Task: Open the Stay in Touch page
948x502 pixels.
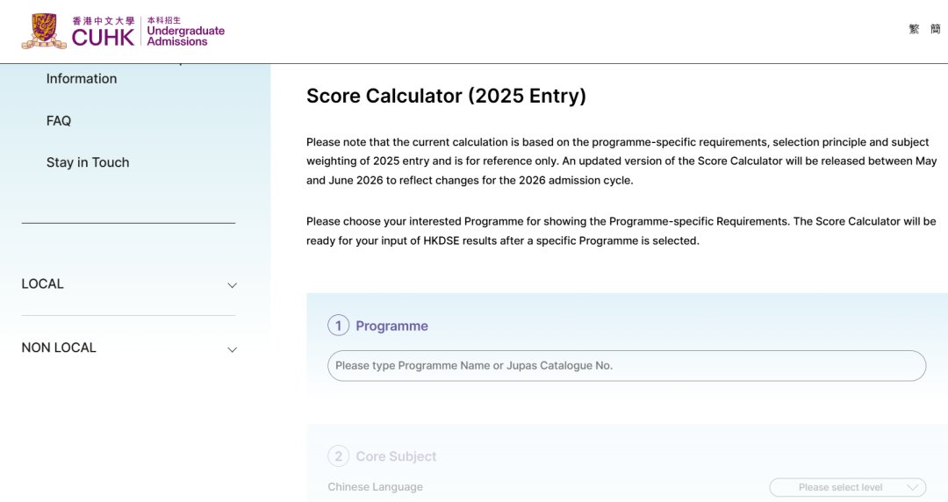Action: click(88, 162)
